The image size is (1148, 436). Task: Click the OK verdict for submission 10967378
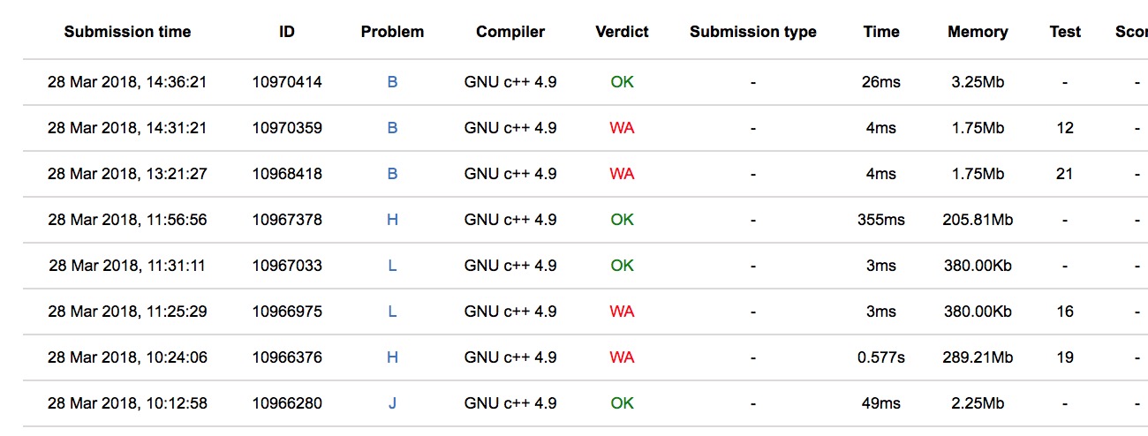coord(622,220)
